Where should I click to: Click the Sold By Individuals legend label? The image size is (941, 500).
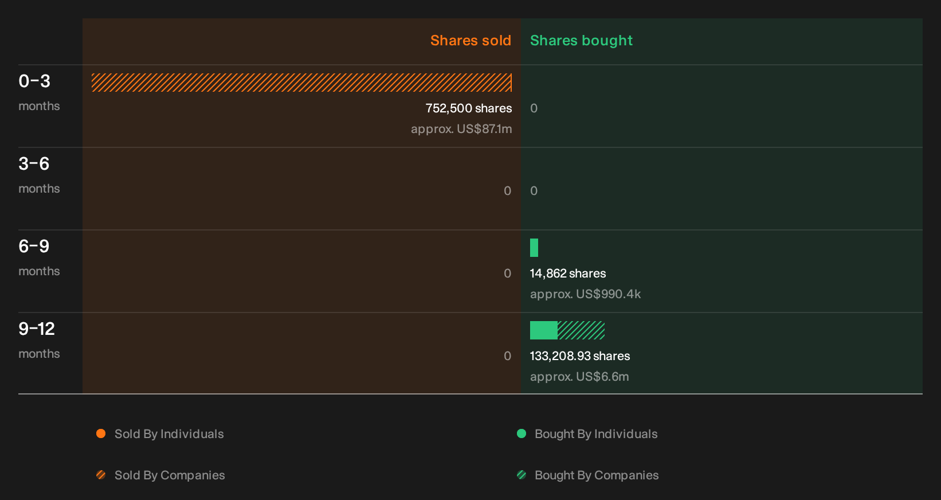[169, 434]
